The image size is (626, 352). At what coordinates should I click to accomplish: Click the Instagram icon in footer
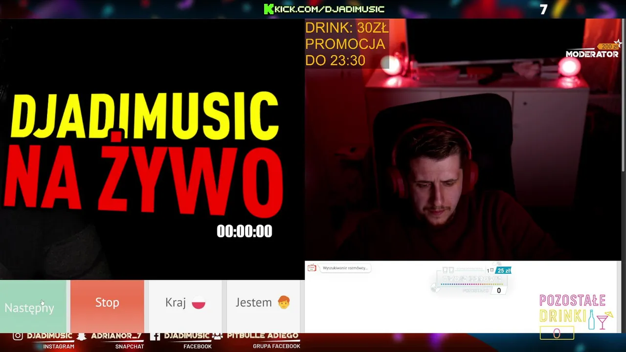(x=18, y=336)
